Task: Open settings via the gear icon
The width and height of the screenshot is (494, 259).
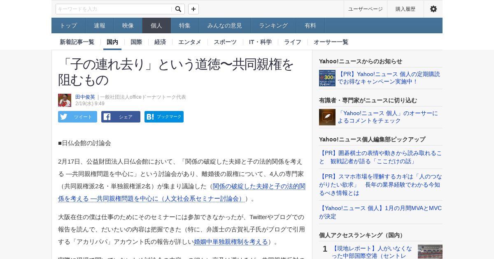Action: click(433, 9)
